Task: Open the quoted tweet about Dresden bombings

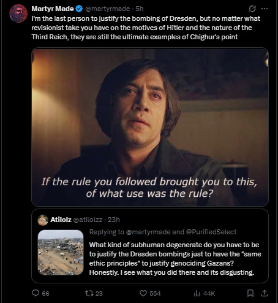Action: coord(150,246)
